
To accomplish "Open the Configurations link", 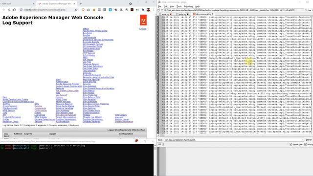I will click(x=89, y=38).
